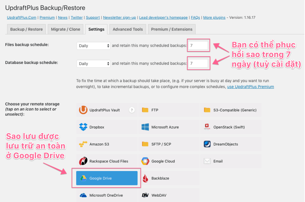Click the Dropbox storage icon
Screen dimensions: 305x202
pyautogui.click(x=83, y=127)
